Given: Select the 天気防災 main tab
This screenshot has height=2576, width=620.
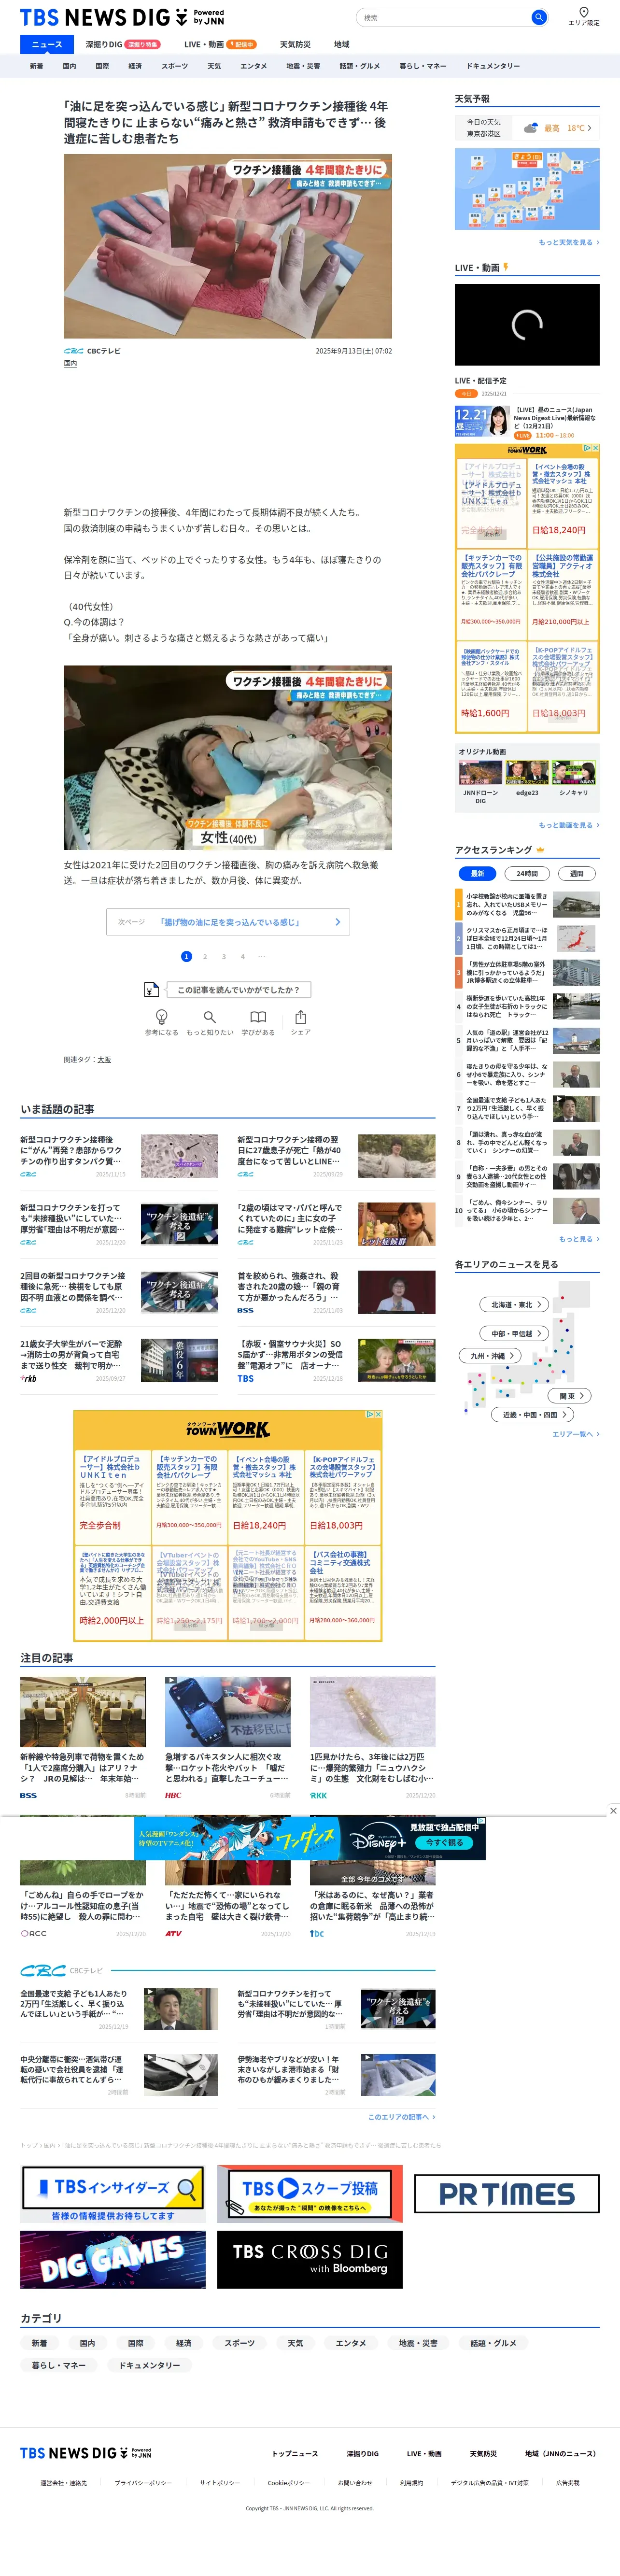Looking at the screenshot, I should point(295,44).
